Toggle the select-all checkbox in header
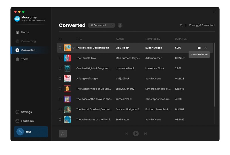230x155 pixels. (x=60, y=39)
